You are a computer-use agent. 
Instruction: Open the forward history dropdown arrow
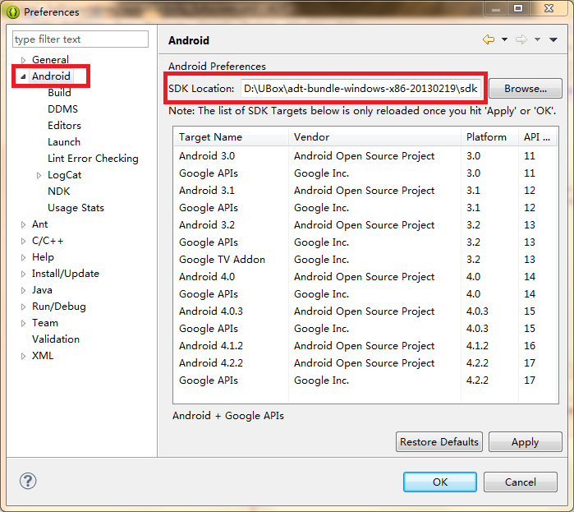pos(537,39)
